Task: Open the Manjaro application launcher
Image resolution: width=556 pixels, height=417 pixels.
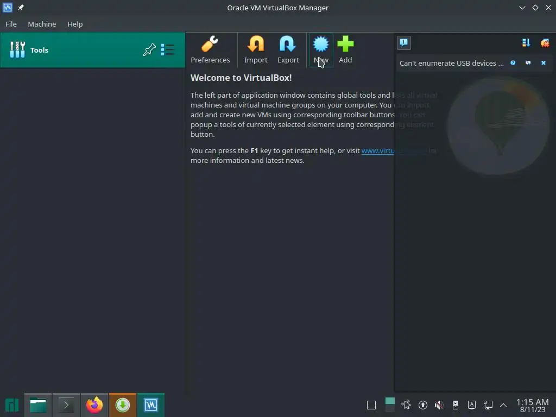Action: coord(12,405)
